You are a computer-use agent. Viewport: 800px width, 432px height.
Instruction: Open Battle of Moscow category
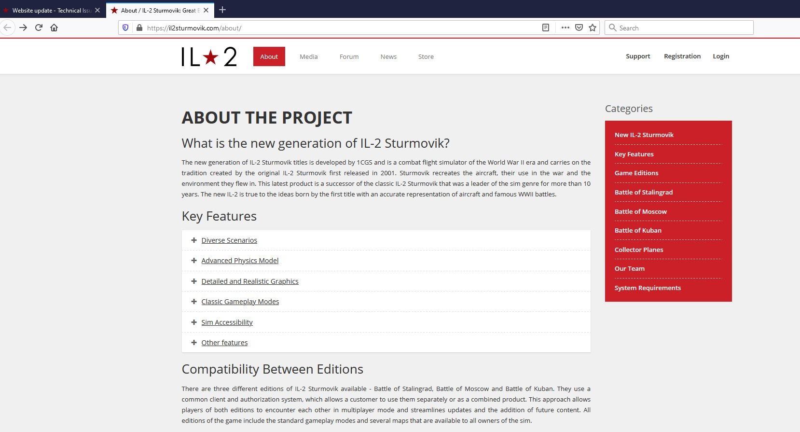pyautogui.click(x=641, y=211)
